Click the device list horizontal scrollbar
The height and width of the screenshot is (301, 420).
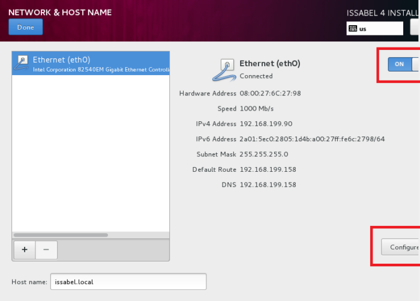pyautogui.click(x=60, y=235)
